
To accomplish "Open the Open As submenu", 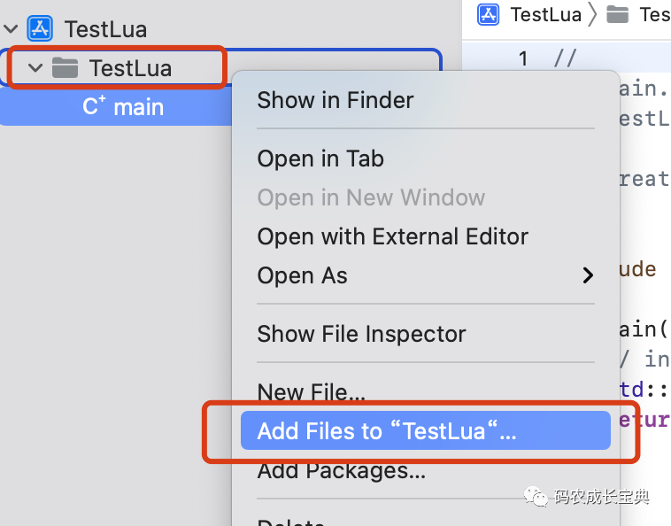I will (x=303, y=275).
